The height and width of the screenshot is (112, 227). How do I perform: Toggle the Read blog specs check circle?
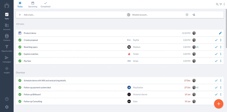[20, 47]
